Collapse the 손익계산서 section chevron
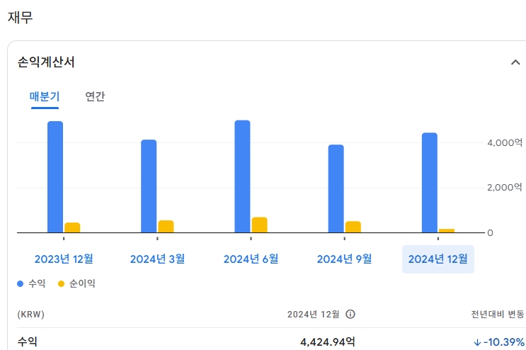526x350 pixels. (515, 62)
